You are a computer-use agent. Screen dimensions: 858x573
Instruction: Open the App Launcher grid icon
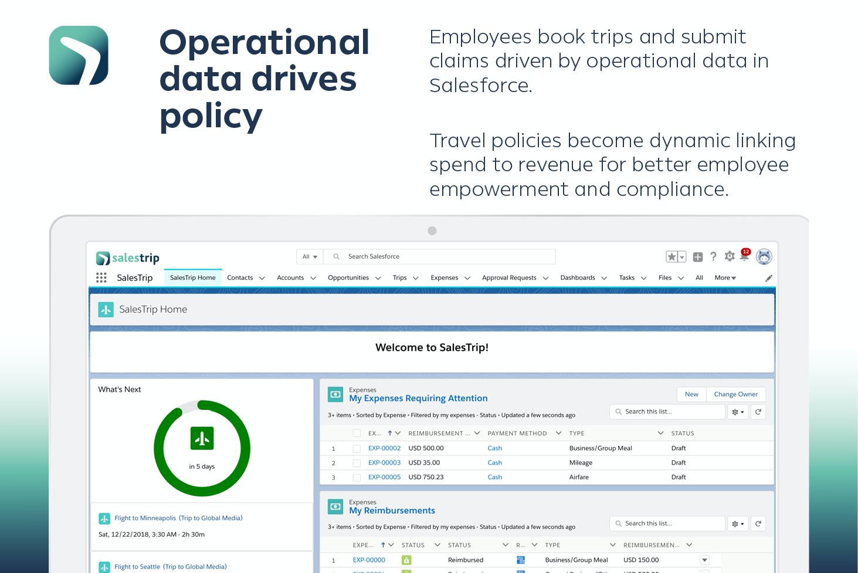(101, 277)
